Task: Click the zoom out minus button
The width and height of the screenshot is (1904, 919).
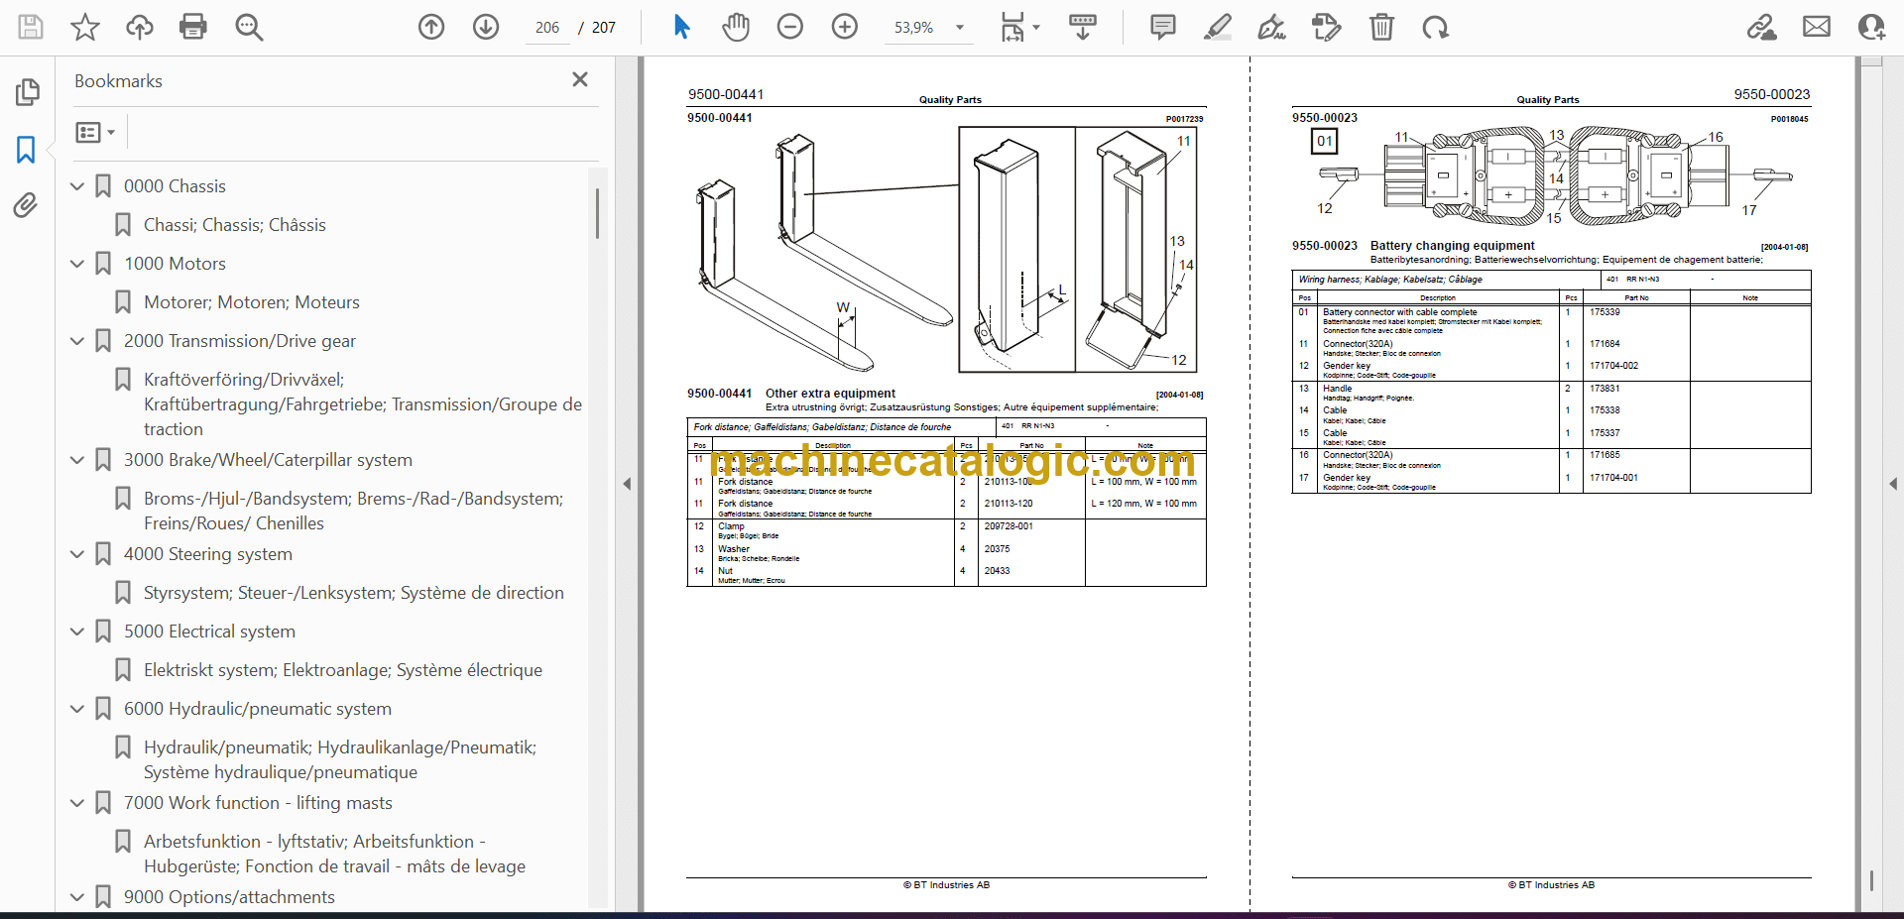Action: [790, 27]
